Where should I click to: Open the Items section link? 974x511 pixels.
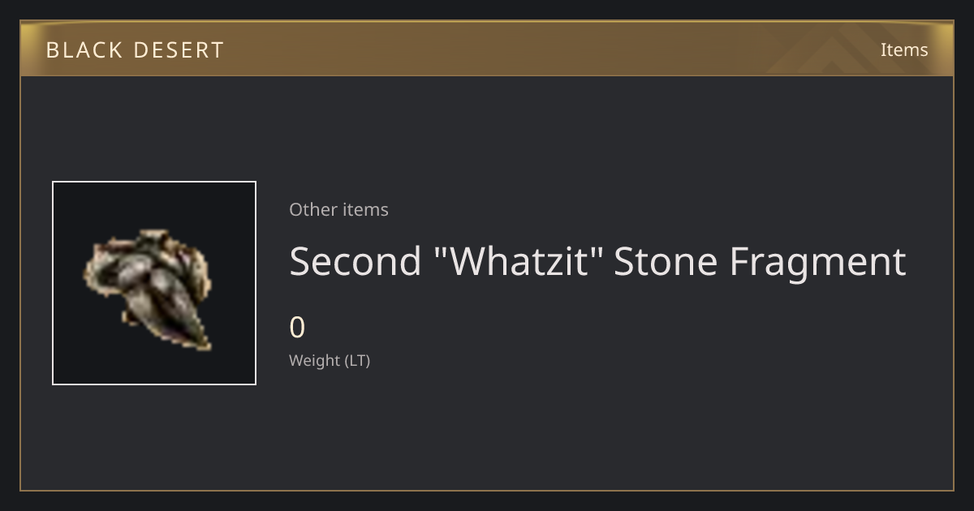click(x=904, y=49)
